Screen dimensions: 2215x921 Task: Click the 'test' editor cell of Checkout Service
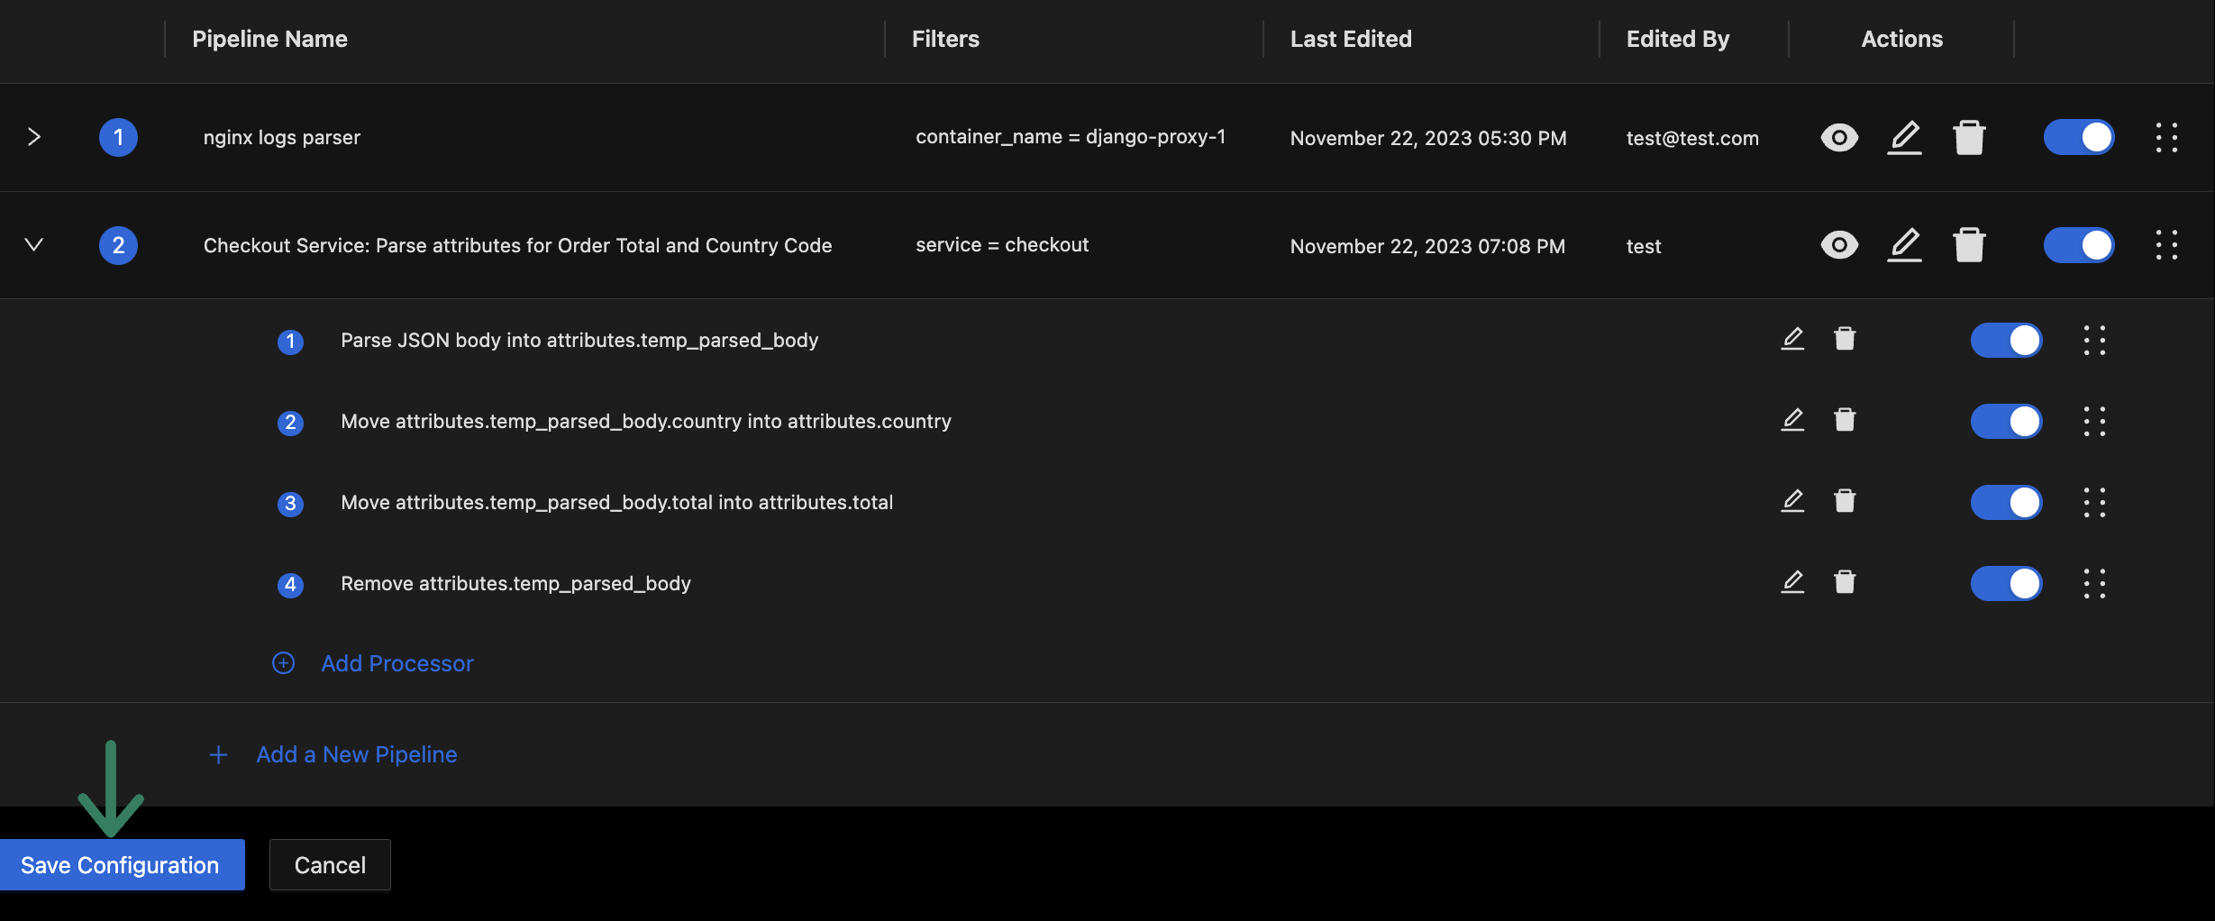(x=1644, y=247)
